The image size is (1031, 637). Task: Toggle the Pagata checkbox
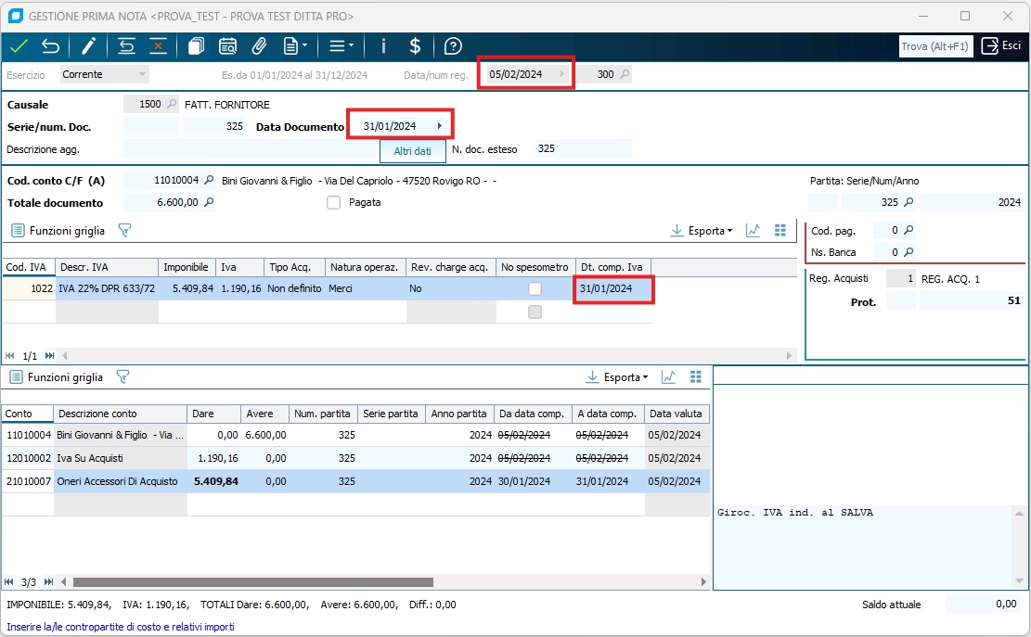click(334, 202)
